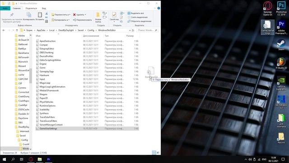The image size is (289, 163).
Task: Switch to the Share ribbon tab
Action: (x=31, y=8)
